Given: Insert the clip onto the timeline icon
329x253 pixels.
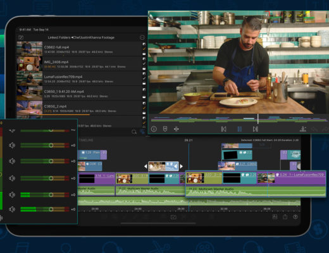Looking at the screenshot, I should point(303,129).
